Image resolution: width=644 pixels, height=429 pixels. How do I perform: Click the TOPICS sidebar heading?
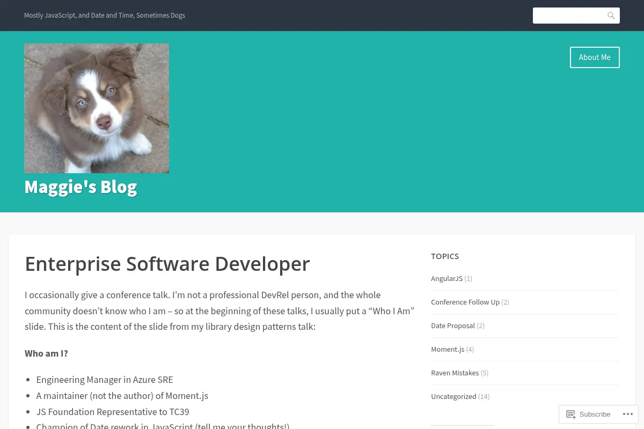pos(445,256)
